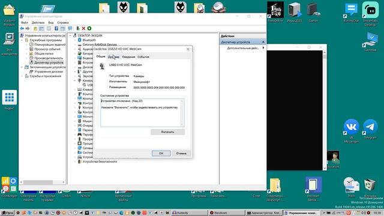Switch to the Администратор command prompt taskbar button

(264, 213)
